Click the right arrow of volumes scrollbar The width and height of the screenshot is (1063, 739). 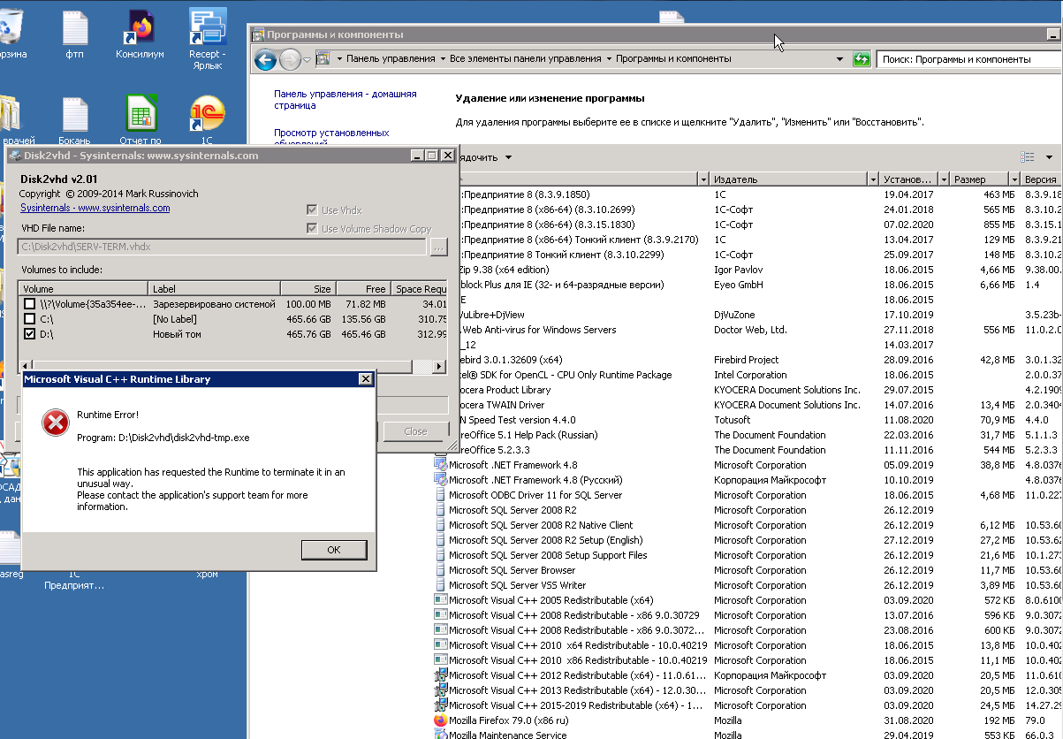(x=440, y=366)
